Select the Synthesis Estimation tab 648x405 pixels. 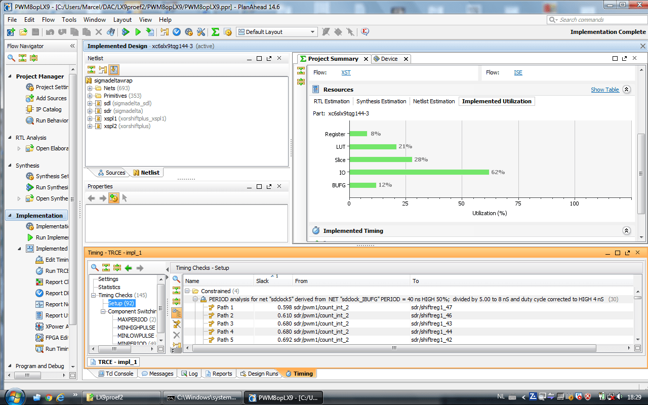(x=381, y=101)
